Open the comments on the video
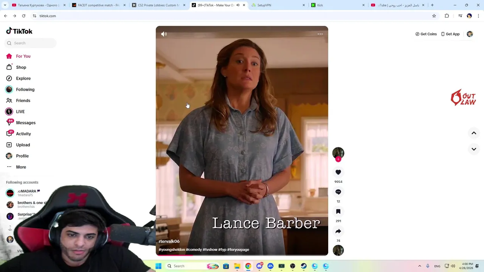The height and width of the screenshot is (272, 484). click(x=338, y=192)
